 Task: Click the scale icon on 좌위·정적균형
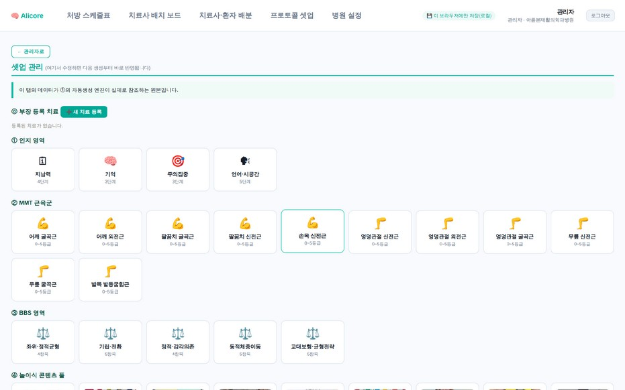point(43,334)
